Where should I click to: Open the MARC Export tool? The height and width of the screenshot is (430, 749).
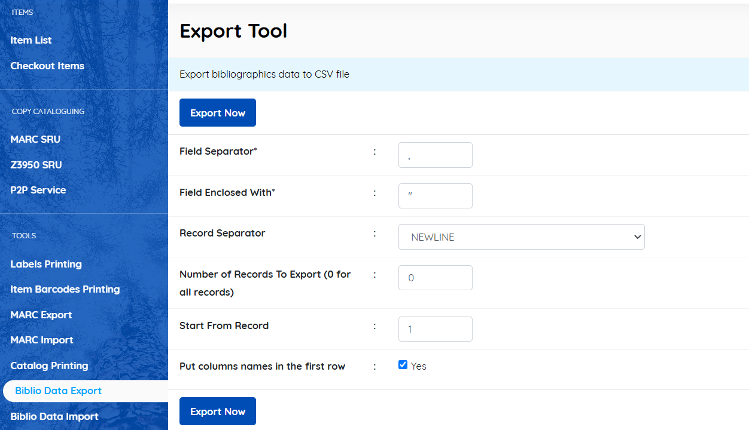[41, 315]
